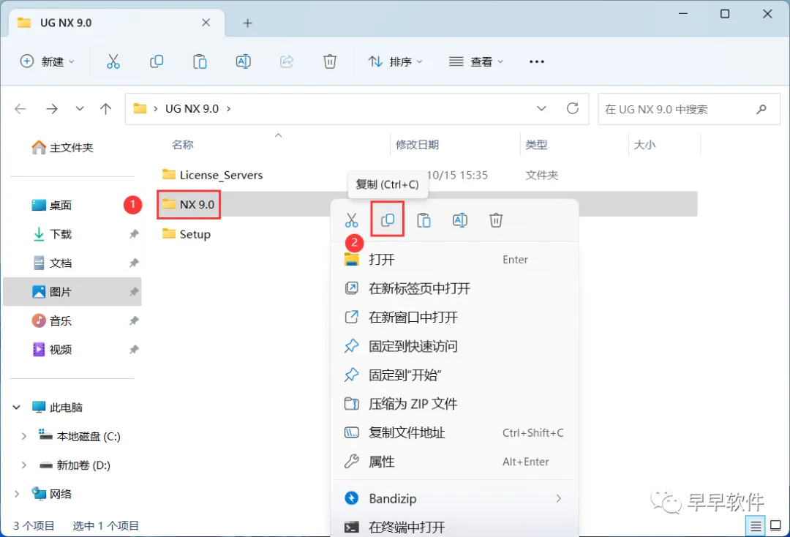This screenshot has height=537, width=790.
Task: Click the Rename icon in the top toolbar
Action: 244,61
